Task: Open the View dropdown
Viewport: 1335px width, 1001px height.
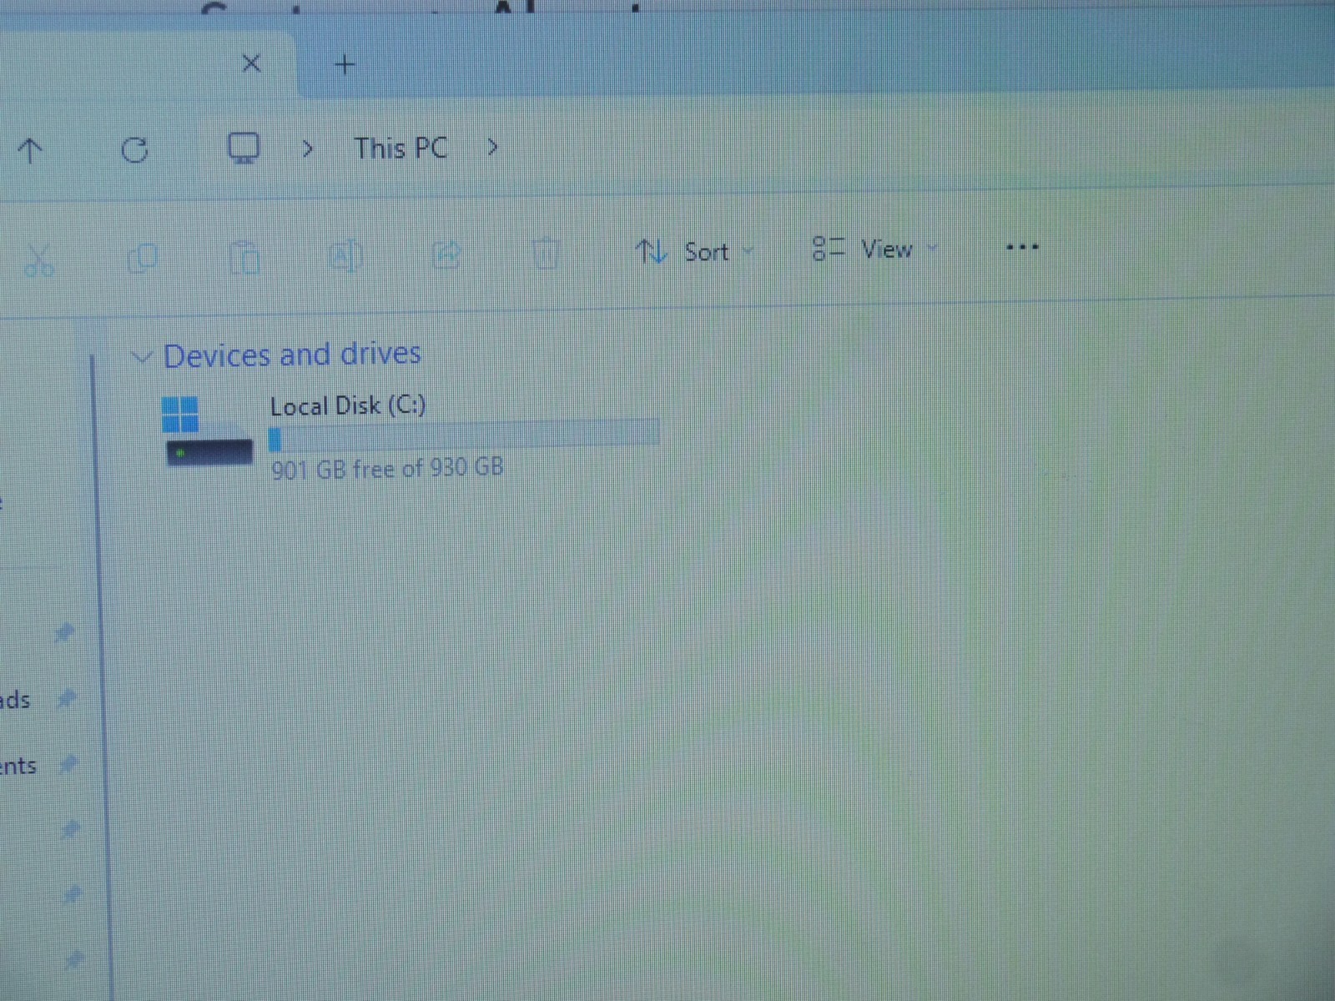Action: pos(875,249)
